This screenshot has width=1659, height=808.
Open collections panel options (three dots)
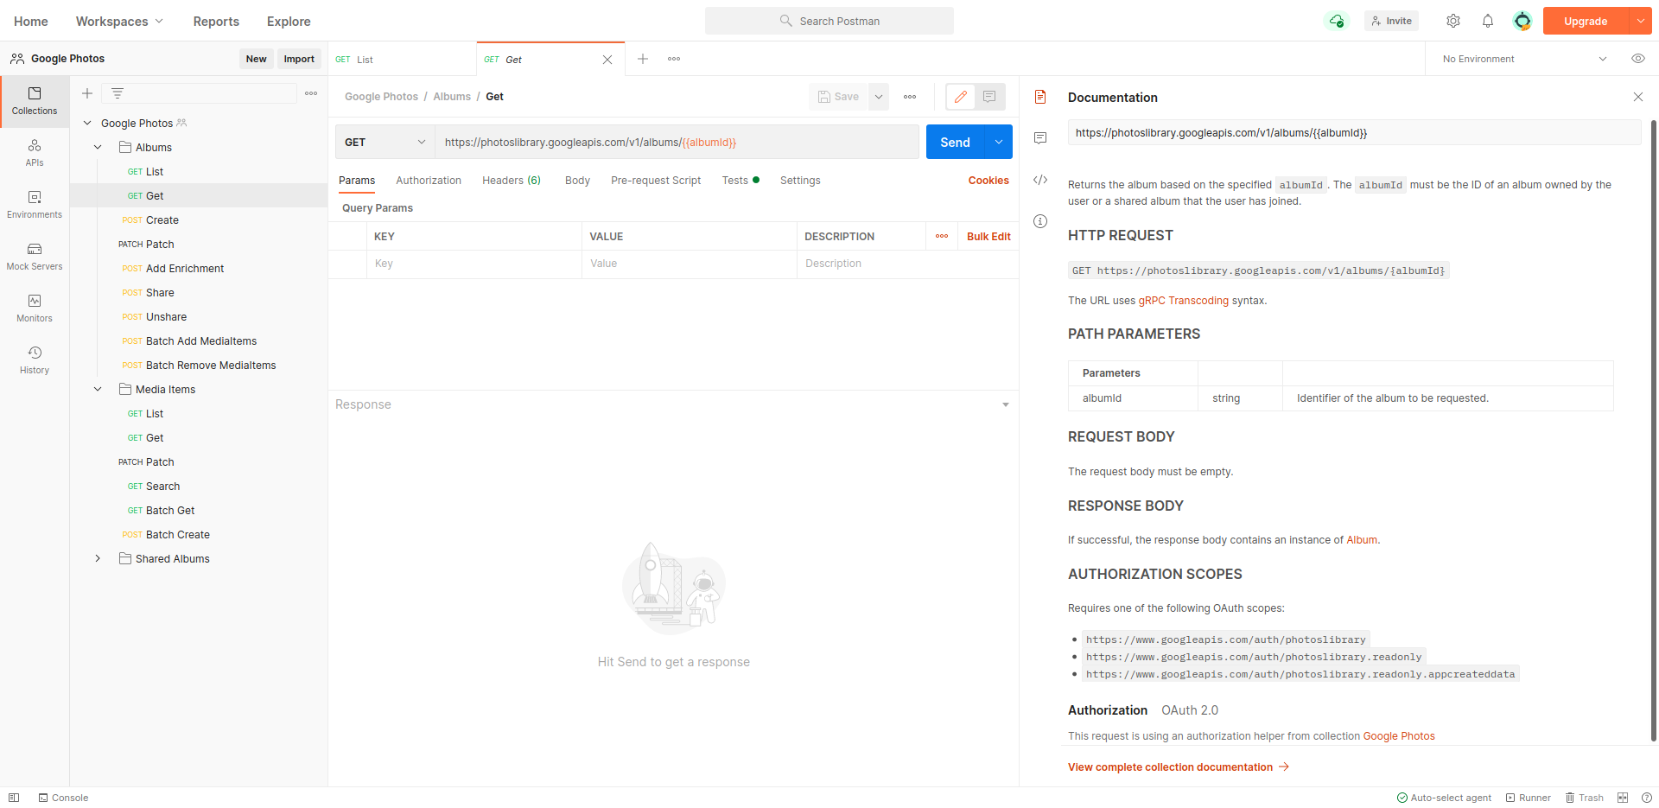pos(311,93)
